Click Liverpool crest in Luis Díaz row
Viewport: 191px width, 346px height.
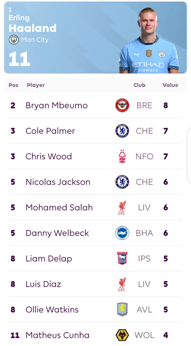pyautogui.click(x=122, y=284)
